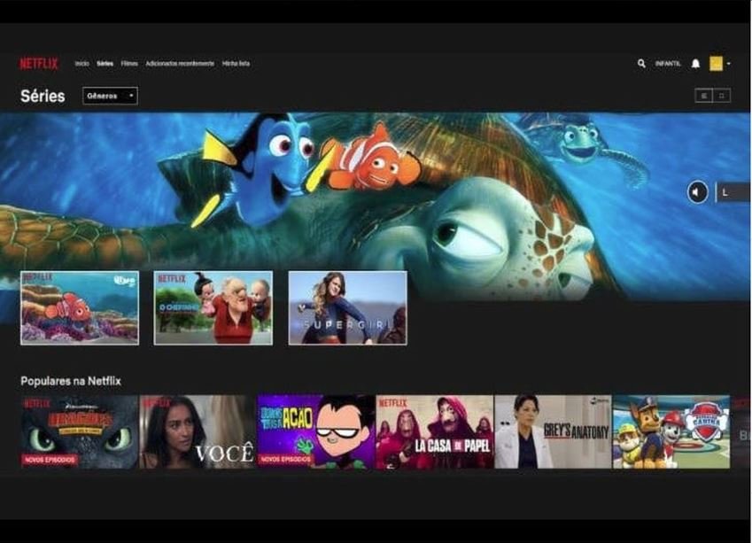Open the Jovens Titãs em Ação card
Screen dimensions: 752x543
click(316, 431)
